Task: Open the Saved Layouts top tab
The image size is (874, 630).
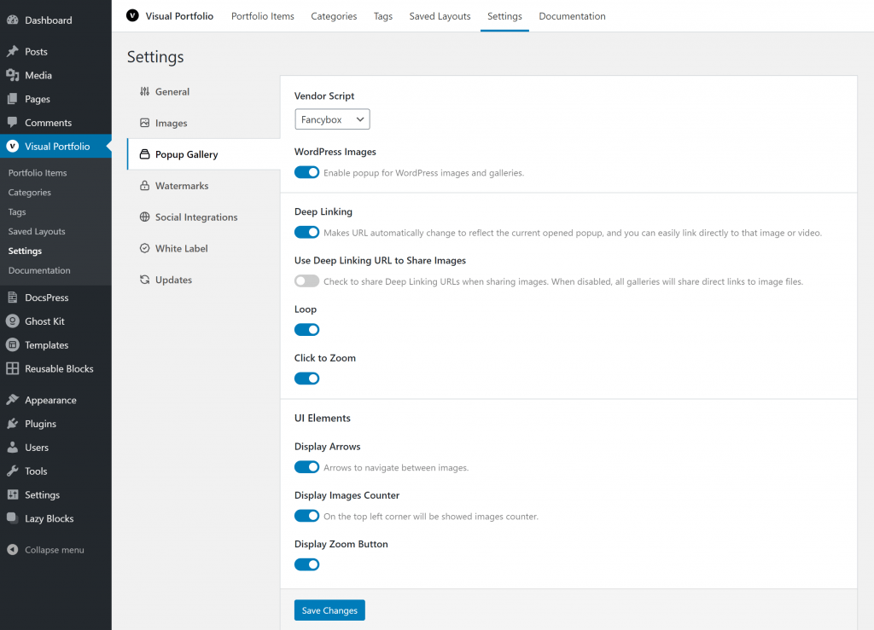Action: click(440, 16)
